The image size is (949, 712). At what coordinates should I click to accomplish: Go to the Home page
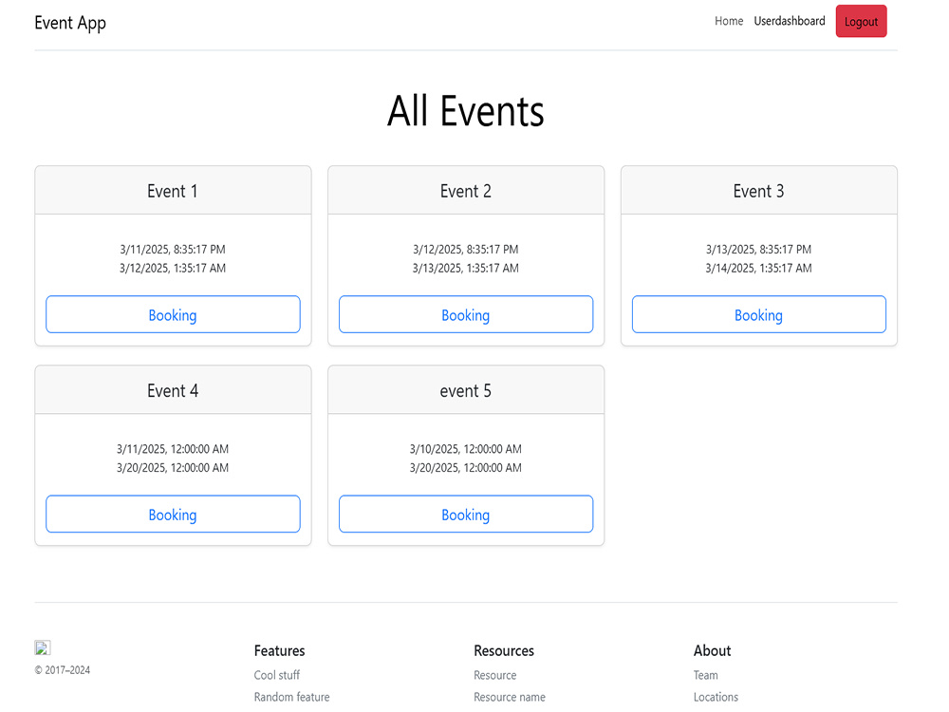coord(729,21)
